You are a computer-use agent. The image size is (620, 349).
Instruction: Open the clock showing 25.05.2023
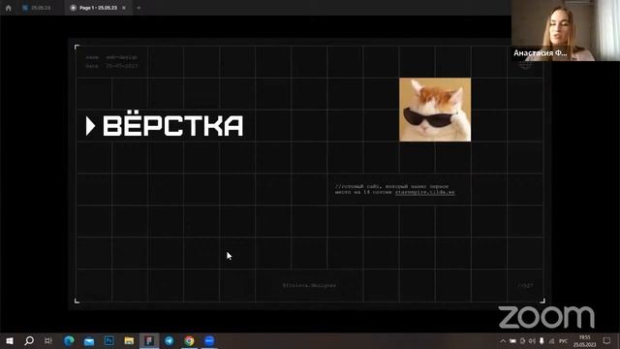tap(584, 341)
